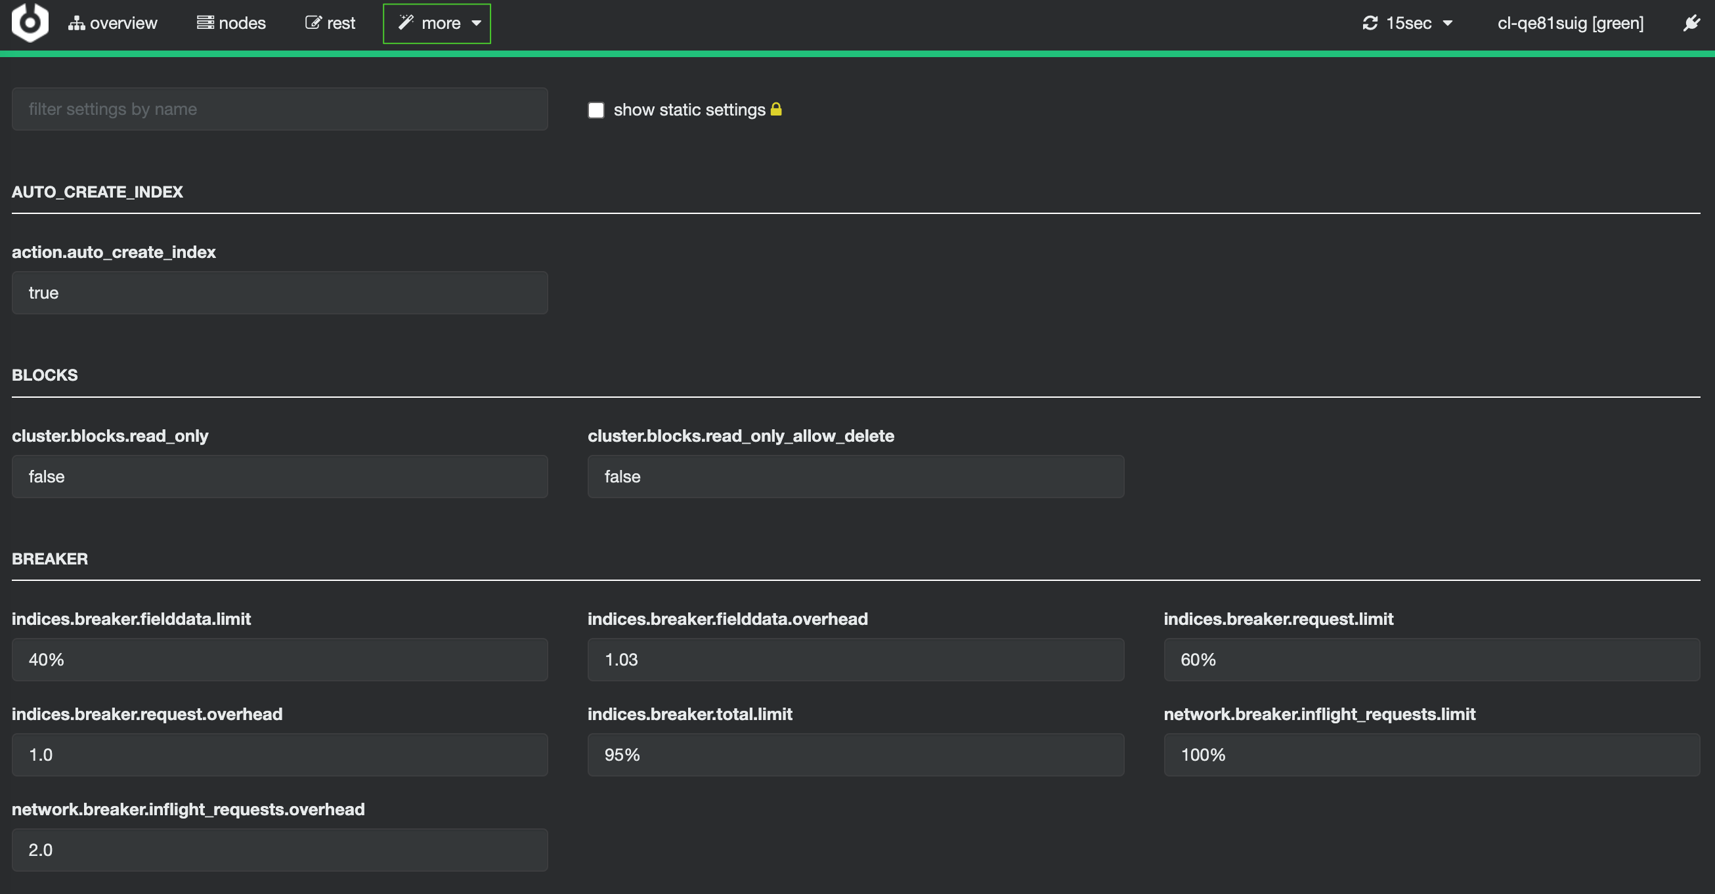Click the refresh/sync icon
The height and width of the screenshot is (894, 1715).
click(1370, 22)
